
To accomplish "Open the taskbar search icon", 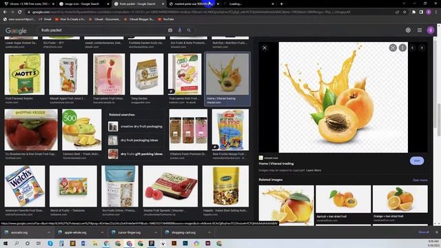I will [17, 243].
